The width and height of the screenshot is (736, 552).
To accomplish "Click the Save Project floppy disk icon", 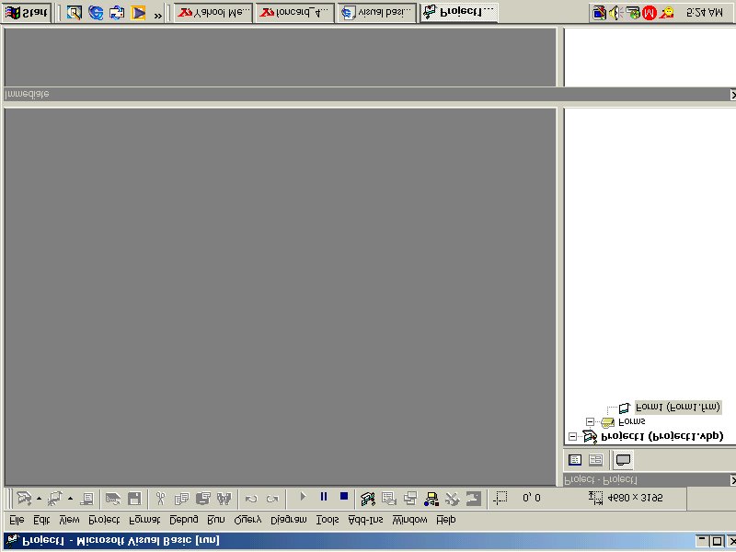I will [x=134, y=498].
